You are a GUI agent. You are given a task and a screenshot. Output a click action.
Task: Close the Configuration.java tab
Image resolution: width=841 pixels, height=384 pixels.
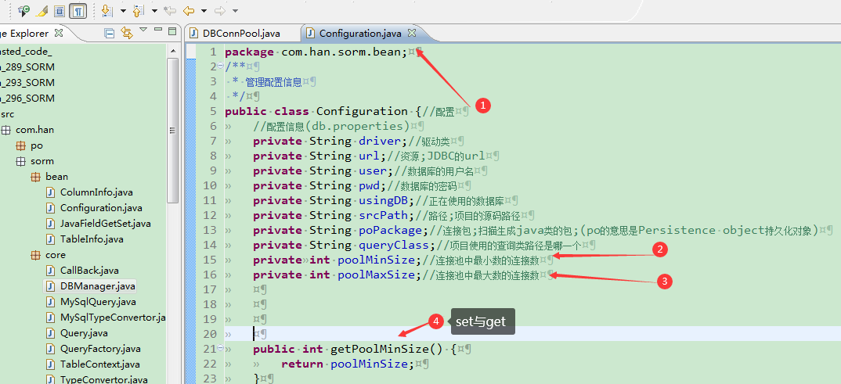pos(412,33)
